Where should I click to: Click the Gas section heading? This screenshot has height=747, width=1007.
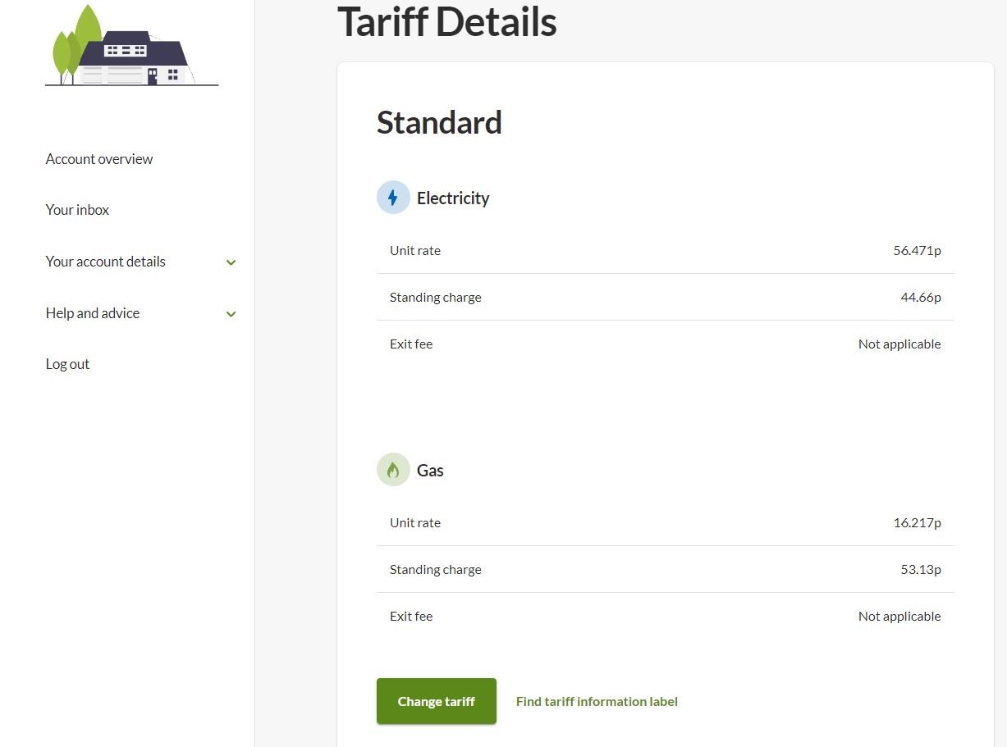(430, 471)
